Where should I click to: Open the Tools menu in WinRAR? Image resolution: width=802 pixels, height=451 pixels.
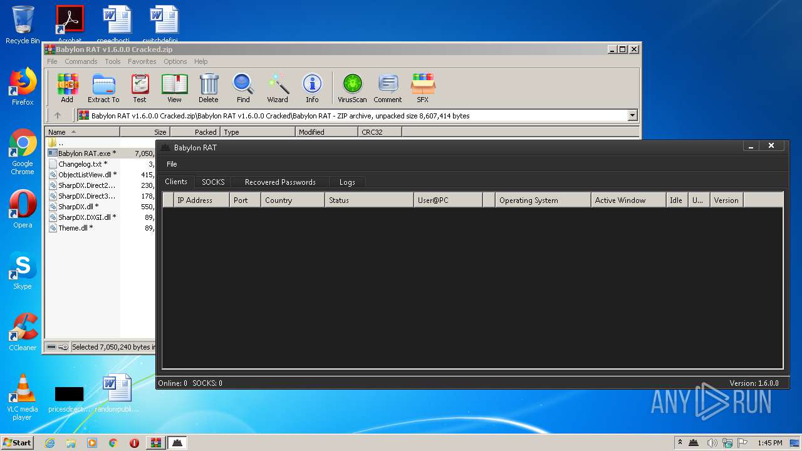pos(113,61)
